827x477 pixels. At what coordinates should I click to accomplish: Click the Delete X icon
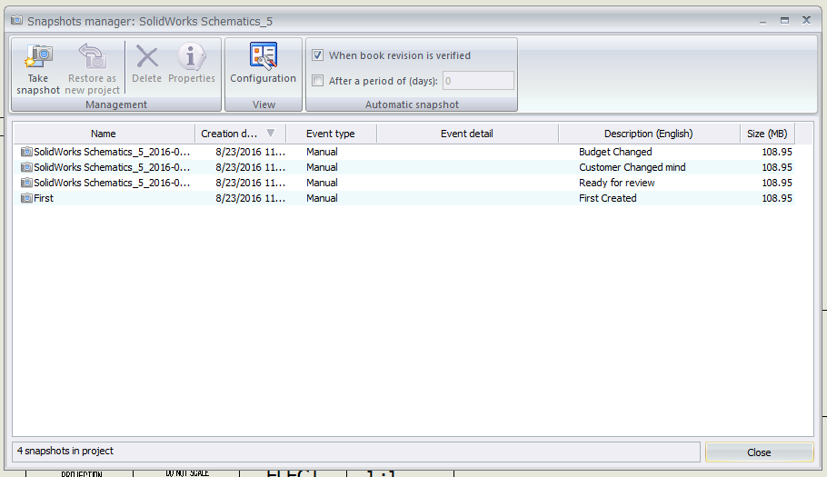coord(146,56)
